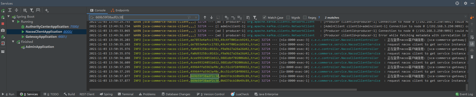Clear the search field text
This screenshot has height=97, width=476.
(196, 17)
